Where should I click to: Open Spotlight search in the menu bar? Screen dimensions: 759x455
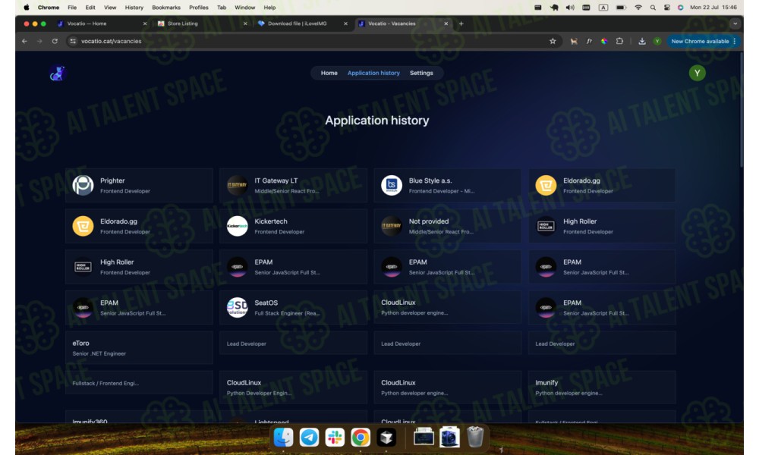click(x=653, y=8)
